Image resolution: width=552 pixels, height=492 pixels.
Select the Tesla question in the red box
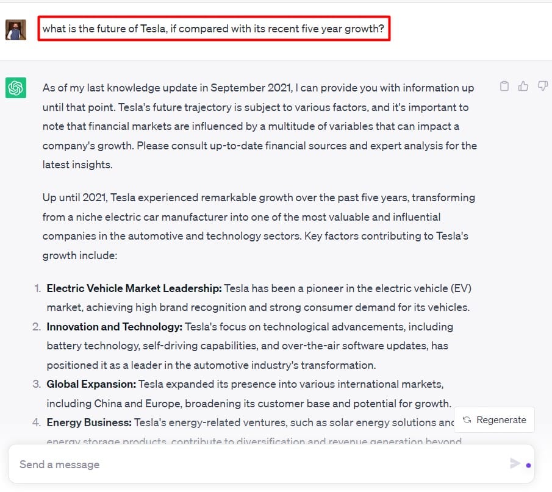(x=213, y=29)
